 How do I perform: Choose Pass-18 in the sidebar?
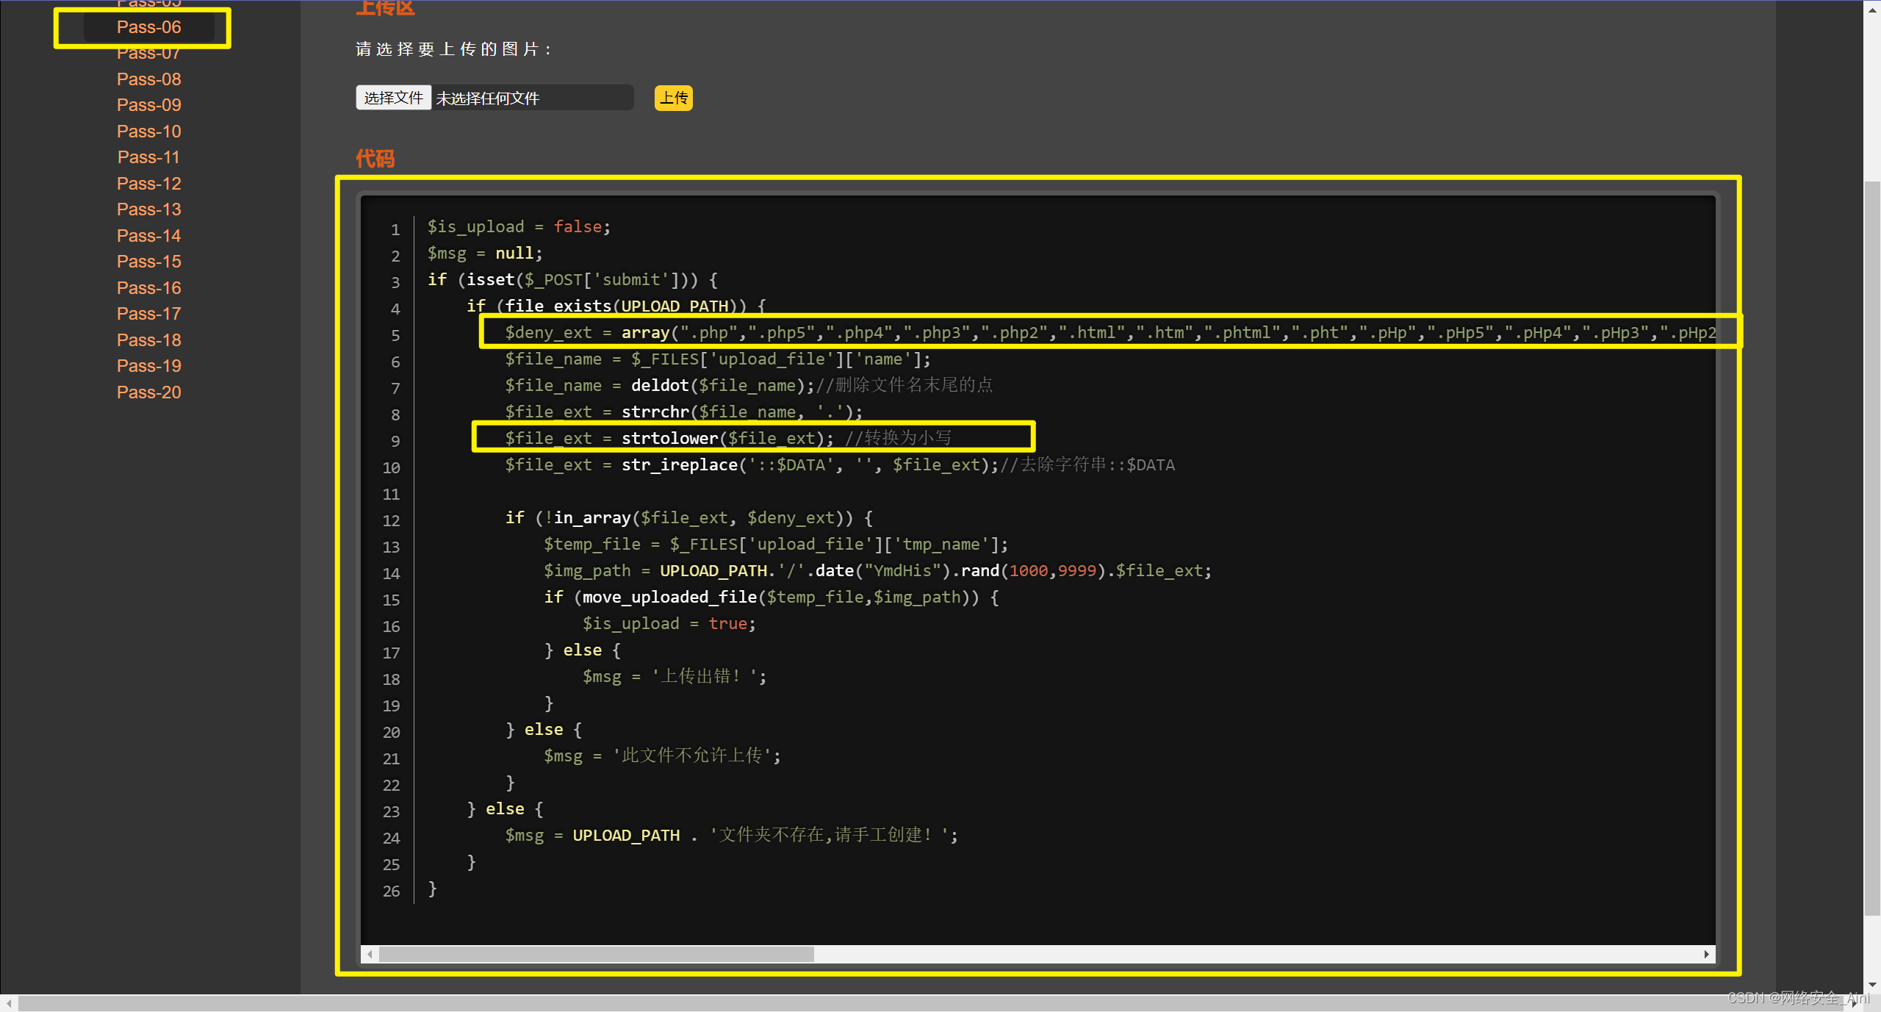tap(148, 340)
